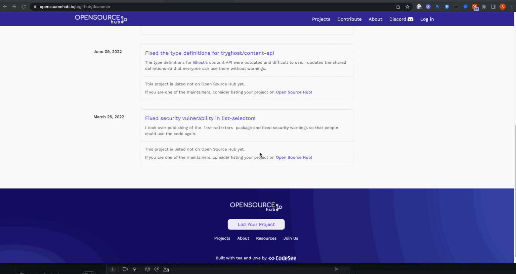The height and width of the screenshot is (274, 516).
Task: Click the microphone icon in the bottom toolbar
Action: 134,269
